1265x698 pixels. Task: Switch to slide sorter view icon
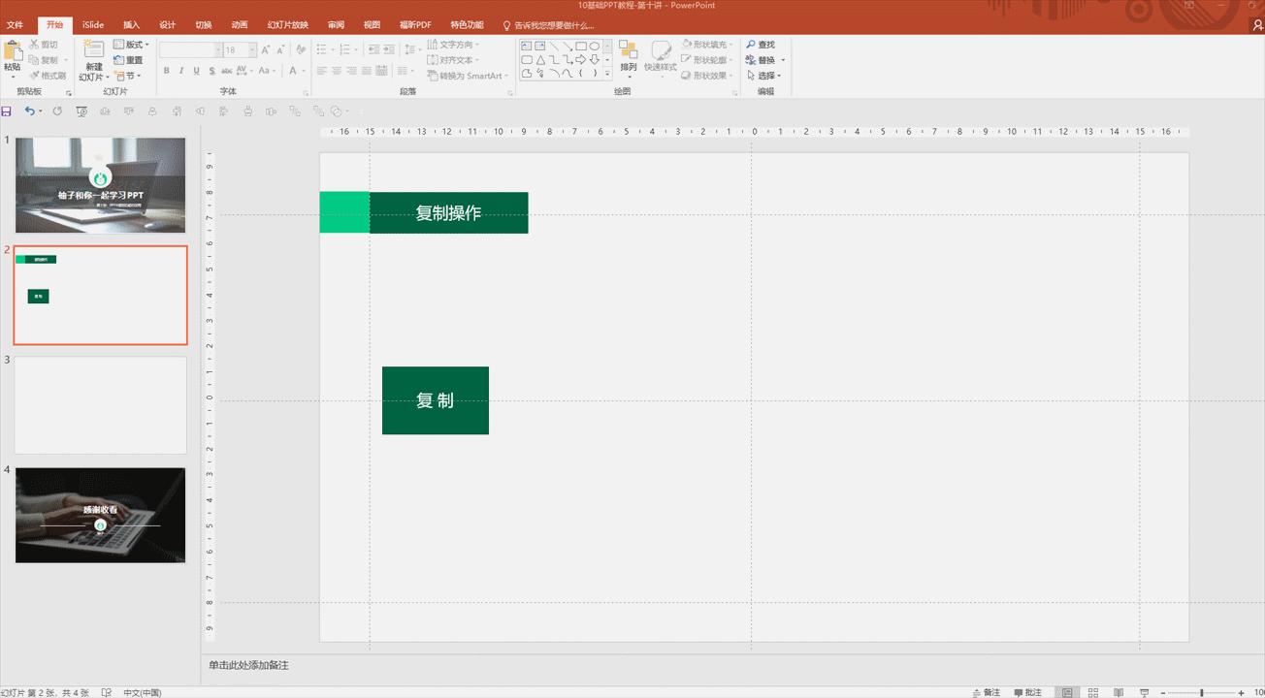[x=1093, y=692]
